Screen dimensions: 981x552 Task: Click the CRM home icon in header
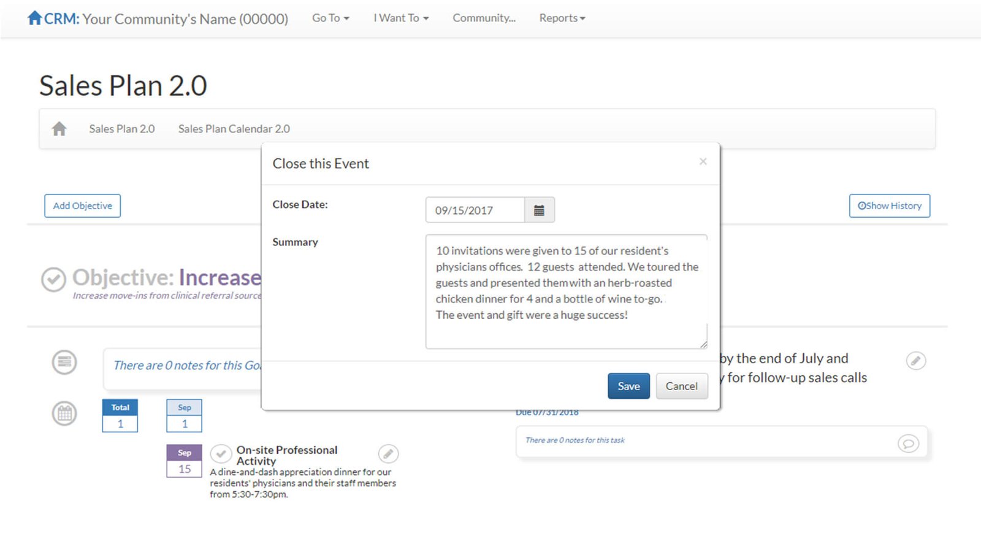coord(34,18)
